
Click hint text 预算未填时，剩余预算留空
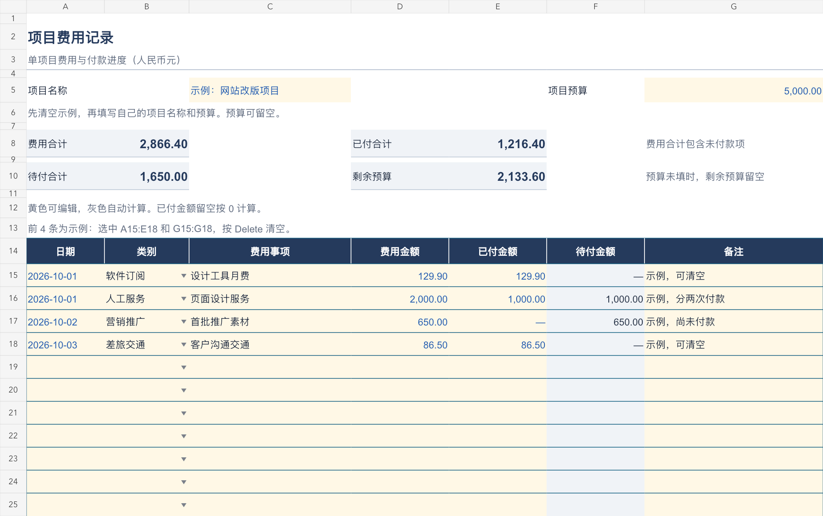click(705, 176)
